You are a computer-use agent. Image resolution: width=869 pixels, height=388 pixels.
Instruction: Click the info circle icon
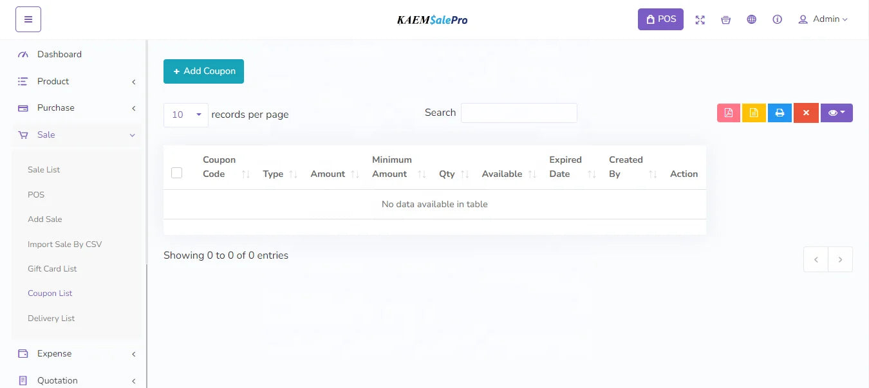pyautogui.click(x=778, y=20)
